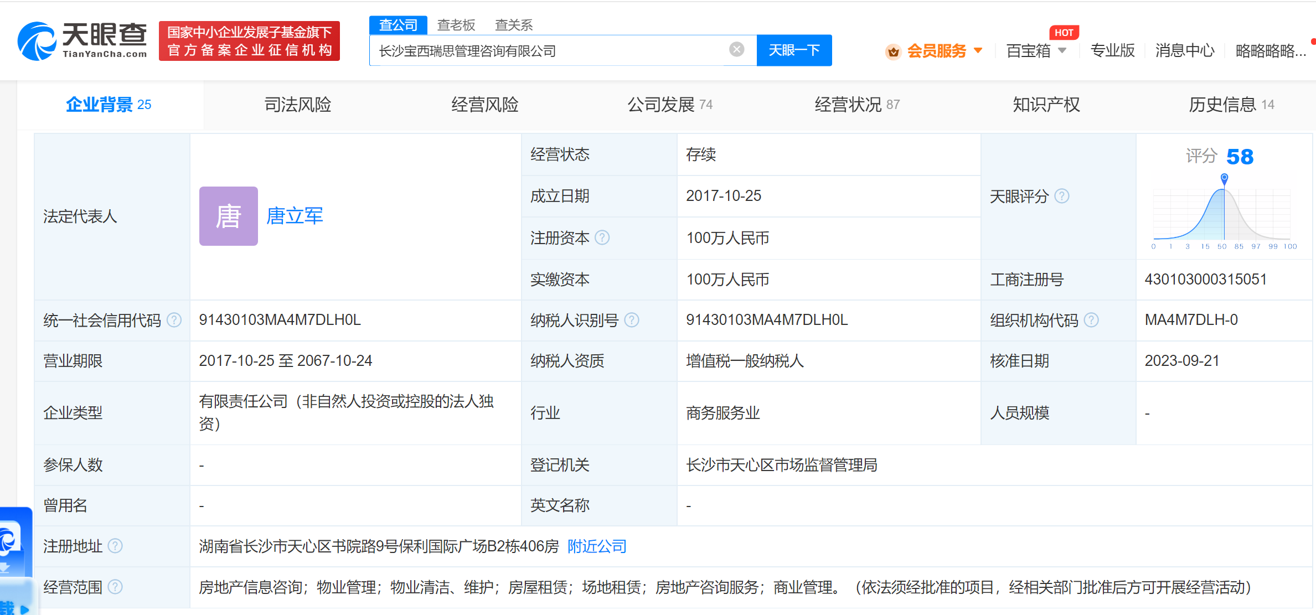Image resolution: width=1316 pixels, height=615 pixels.
Task: Select 商务服务业 industry value
Action: tap(722, 413)
